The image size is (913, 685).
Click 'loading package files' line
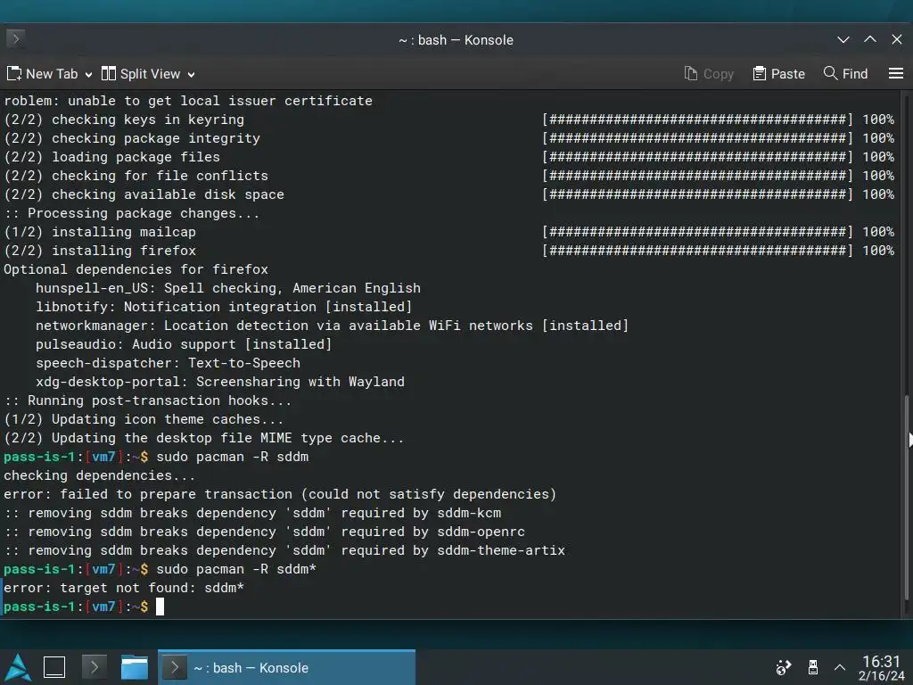click(111, 157)
